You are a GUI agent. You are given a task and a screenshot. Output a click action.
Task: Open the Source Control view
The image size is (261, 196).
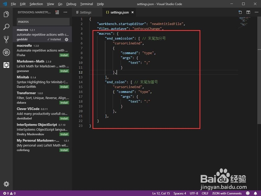[x=6, y=39]
